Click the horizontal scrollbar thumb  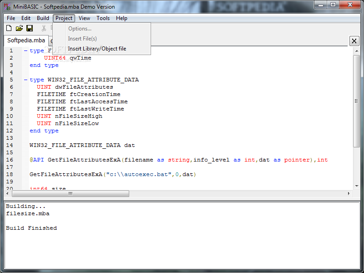(71, 193)
